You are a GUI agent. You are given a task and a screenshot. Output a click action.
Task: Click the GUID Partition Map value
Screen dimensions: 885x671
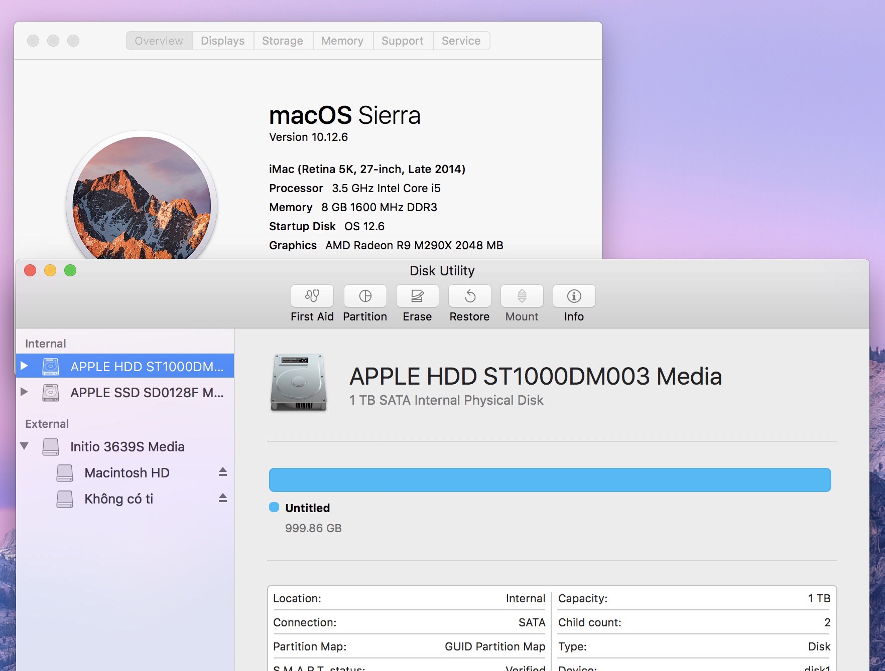pyautogui.click(x=495, y=646)
